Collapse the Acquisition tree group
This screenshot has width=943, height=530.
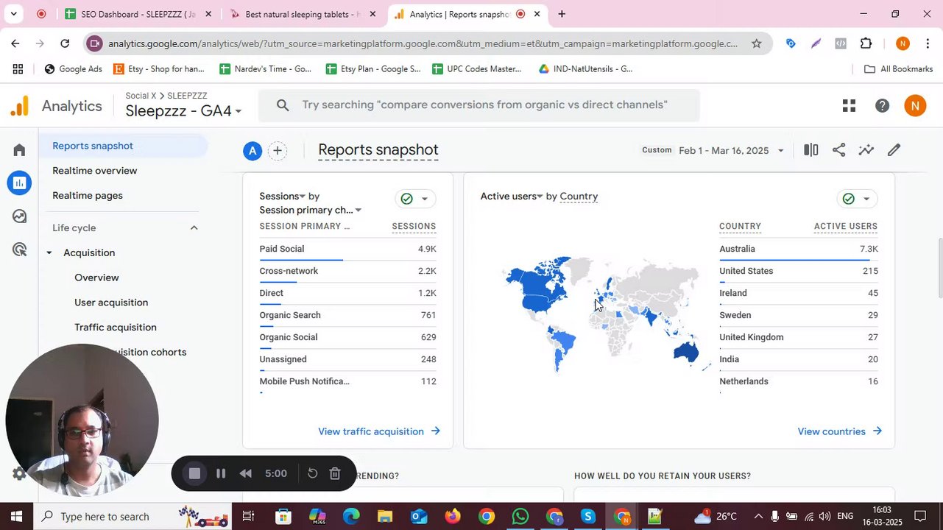[x=49, y=253]
